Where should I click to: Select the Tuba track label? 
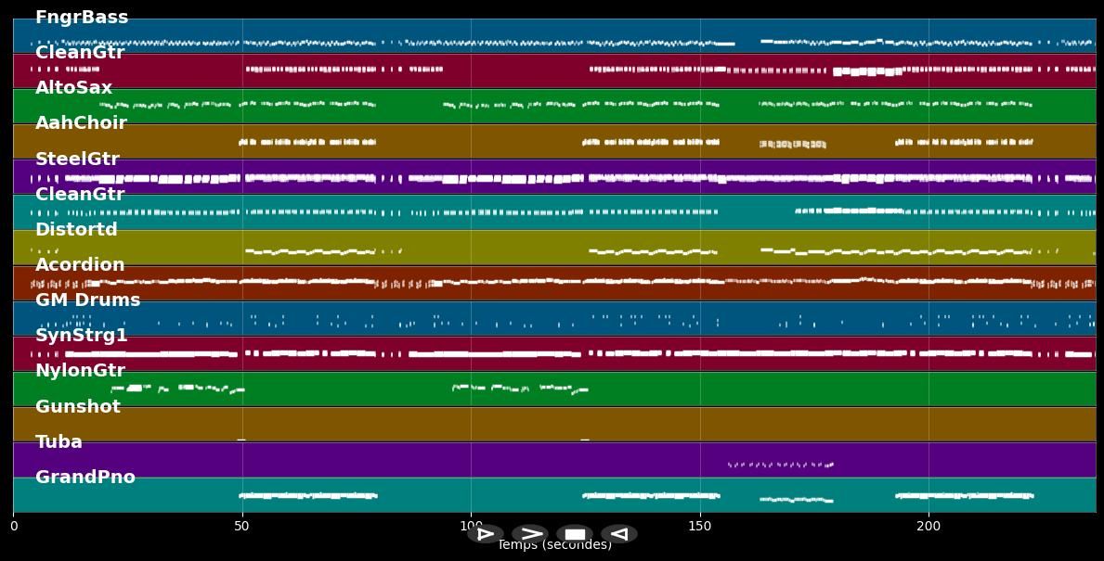point(58,442)
